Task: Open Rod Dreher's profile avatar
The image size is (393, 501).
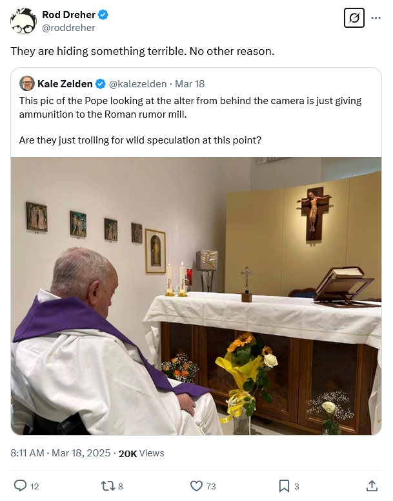Action: point(23,21)
